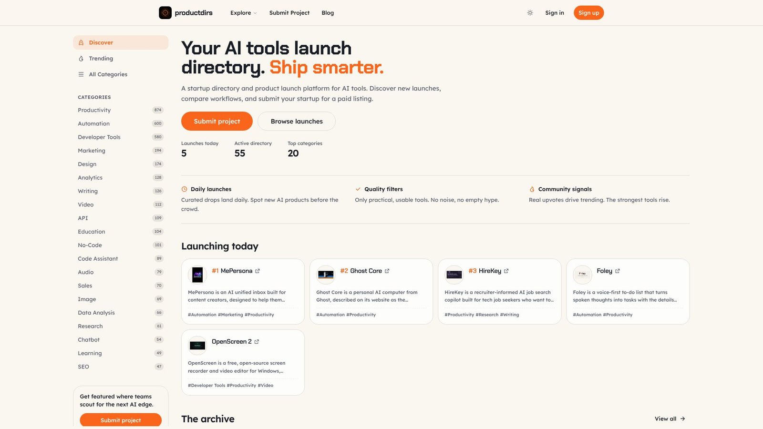
Task: Select the Productivity category
Action: coord(121,110)
